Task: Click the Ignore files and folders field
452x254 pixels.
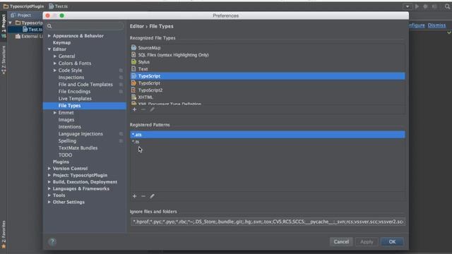Action: (x=268, y=222)
